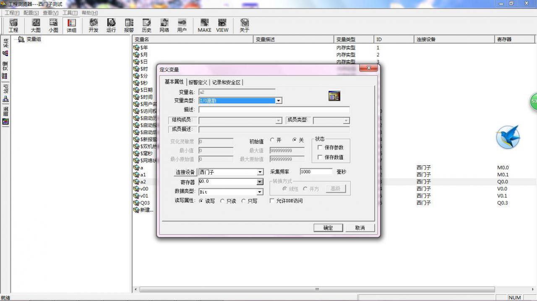This screenshot has height=301, width=537.
Task: Select the variable named a icon
Action: point(136,167)
